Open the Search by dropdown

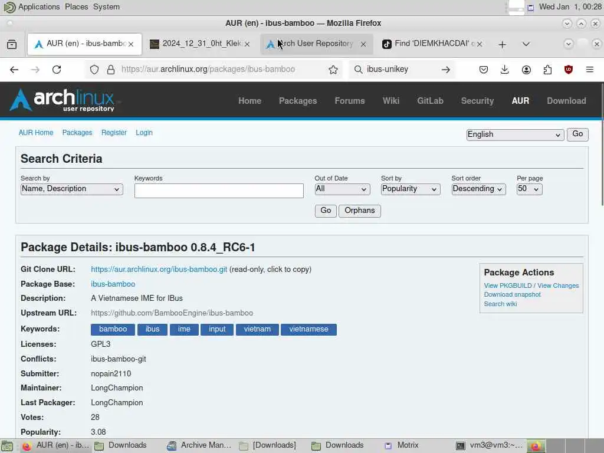(x=71, y=189)
